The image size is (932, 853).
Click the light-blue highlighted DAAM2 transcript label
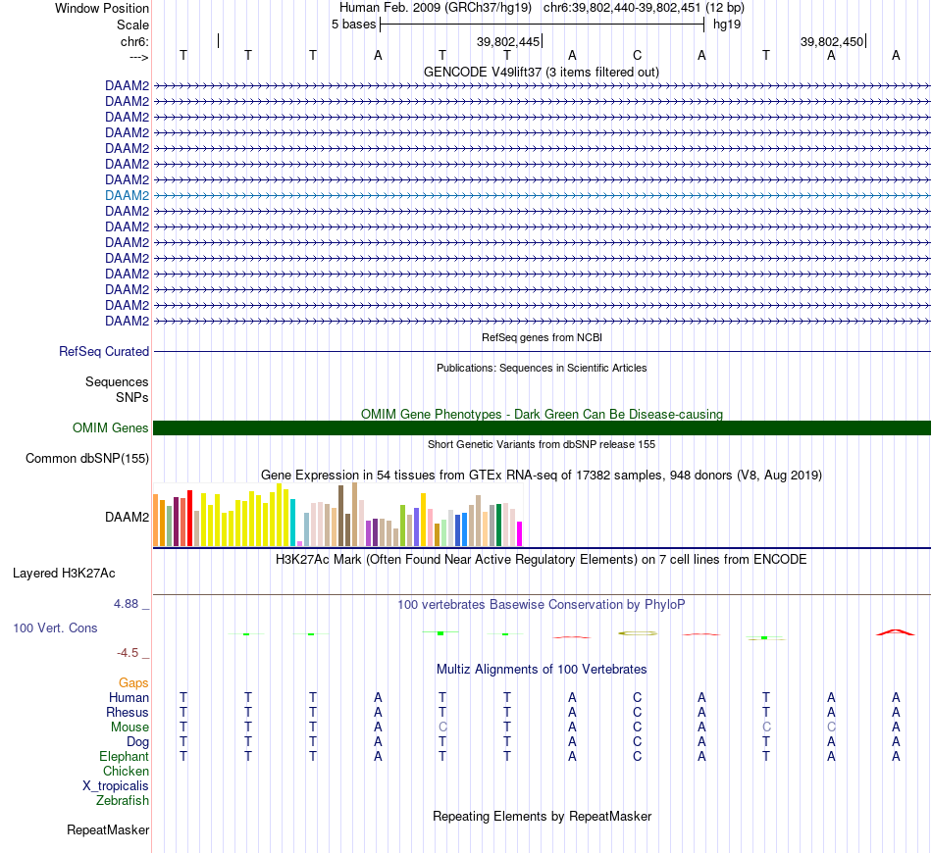pyautogui.click(x=127, y=195)
